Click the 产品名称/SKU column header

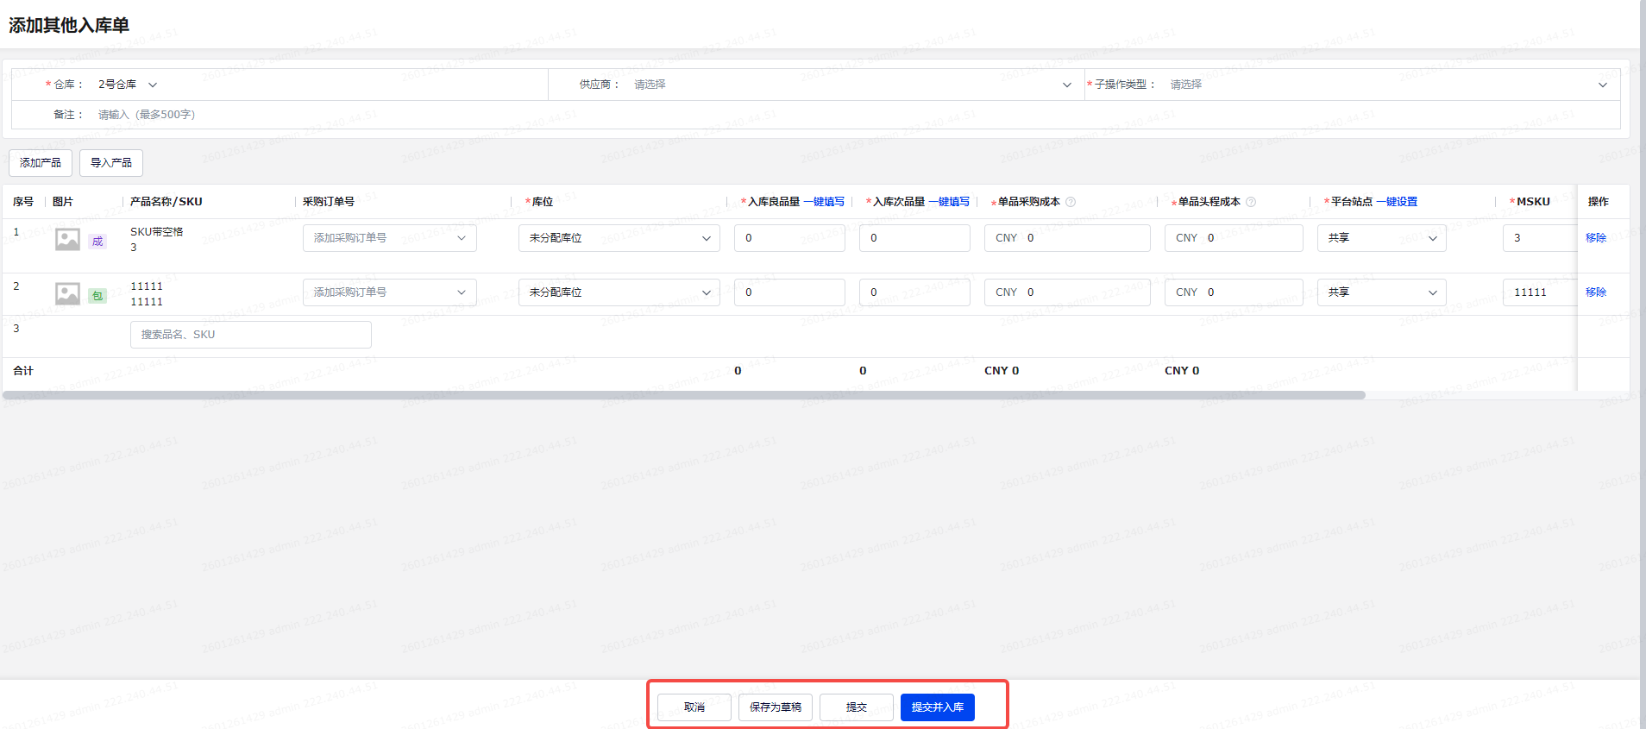pyautogui.click(x=166, y=202)
